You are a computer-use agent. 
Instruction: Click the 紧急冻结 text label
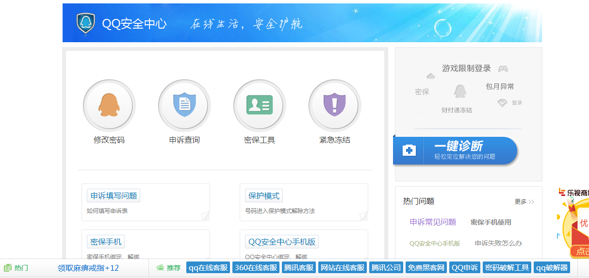click(x=335, y=140)
